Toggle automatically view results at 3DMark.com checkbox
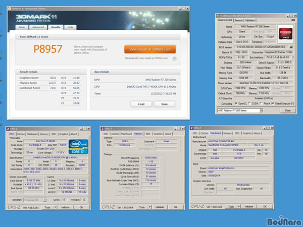The height and width of the screenshot is (227, 303). click(x=175, y=59)
